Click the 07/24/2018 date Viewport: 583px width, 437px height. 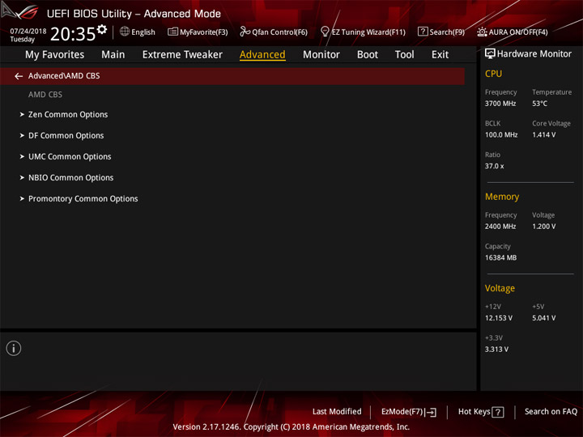[x=28, y=32]
